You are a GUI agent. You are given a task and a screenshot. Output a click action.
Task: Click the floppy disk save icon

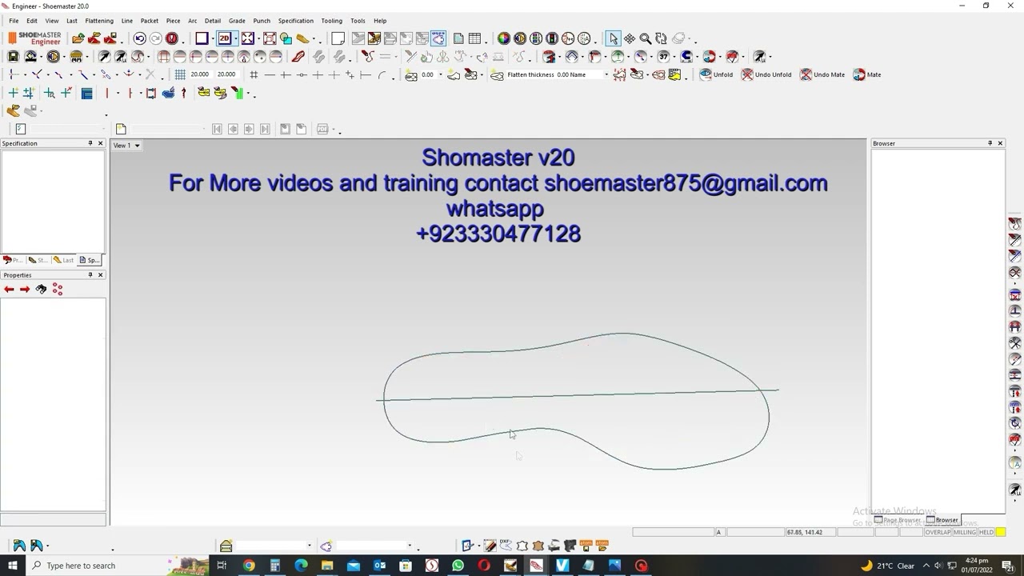tap(14, 57)
